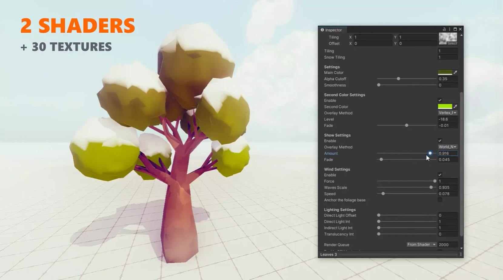Click the 'Lighting Settings' heading
The height and width of the screenshot is (280, 503).
point(340,210)
